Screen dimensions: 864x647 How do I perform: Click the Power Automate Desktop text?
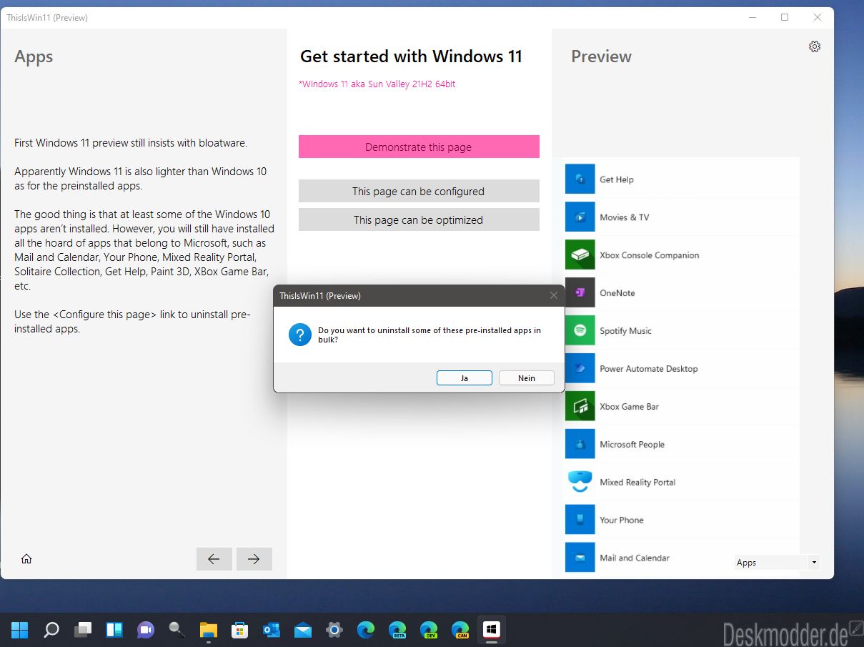click(648, 369)
